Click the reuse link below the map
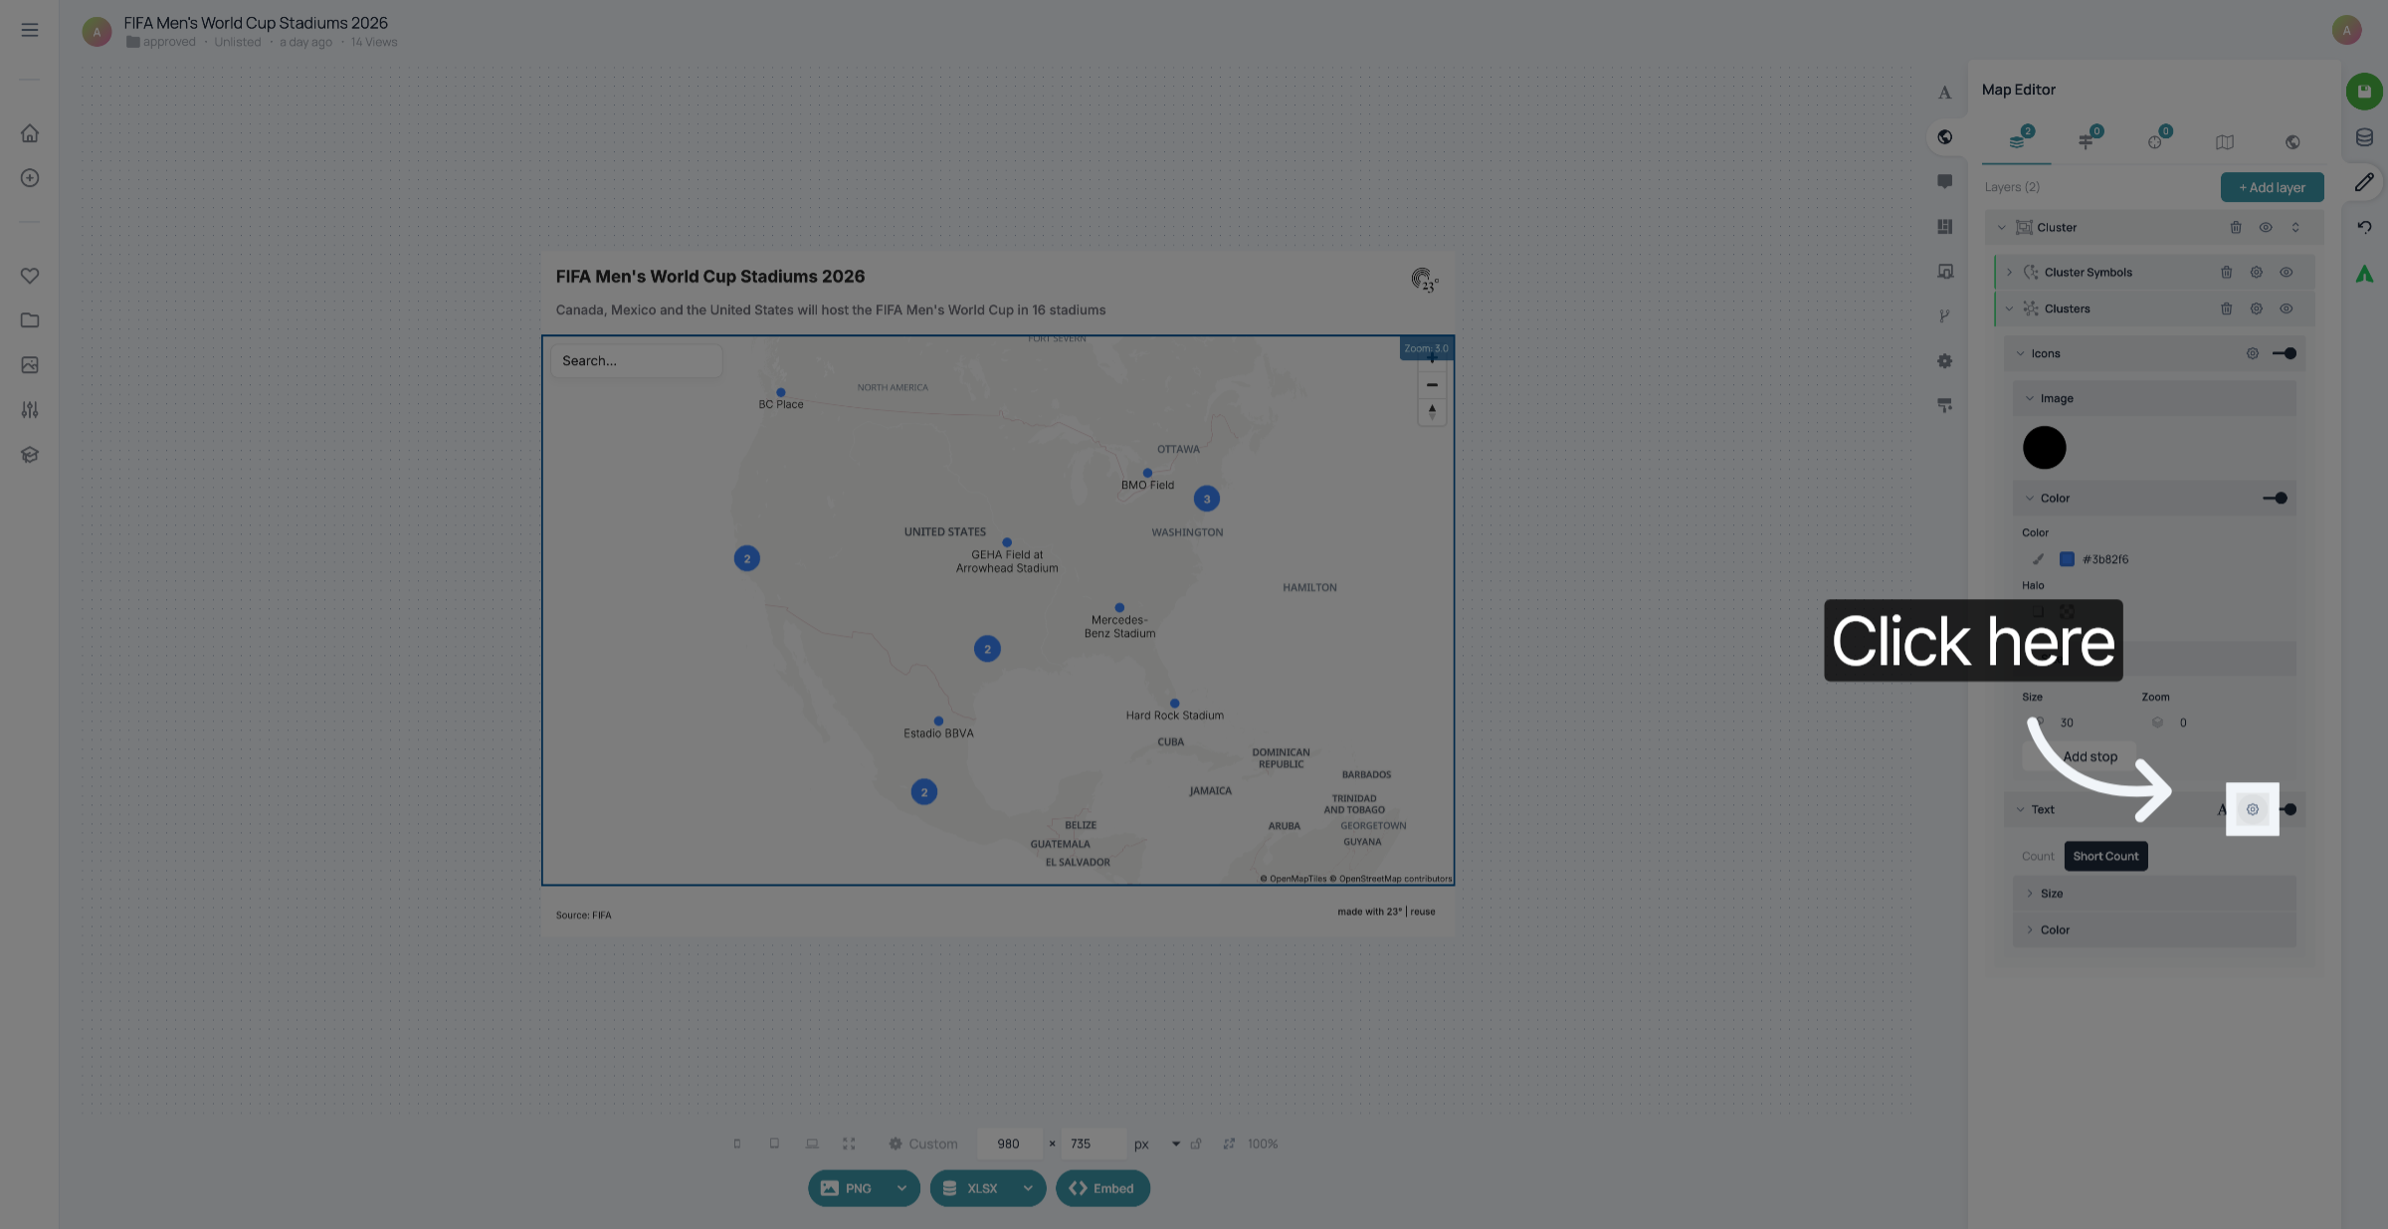This screenshot has width=2388, height=1229. 1423,913
